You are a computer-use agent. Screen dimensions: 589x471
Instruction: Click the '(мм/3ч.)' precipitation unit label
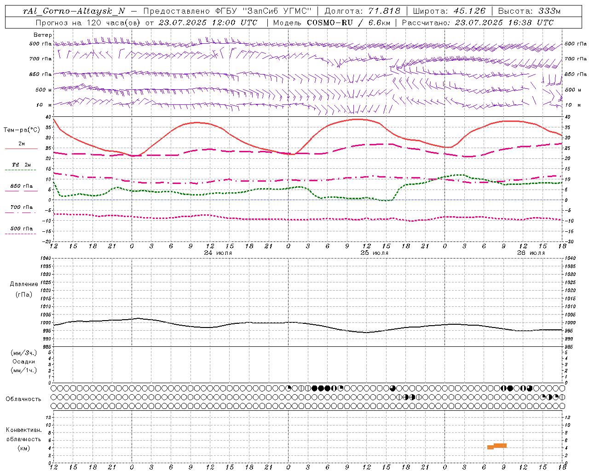tap(24, 353)
